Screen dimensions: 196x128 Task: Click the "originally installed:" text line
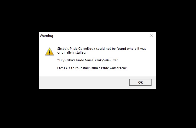tap(72, 52)
